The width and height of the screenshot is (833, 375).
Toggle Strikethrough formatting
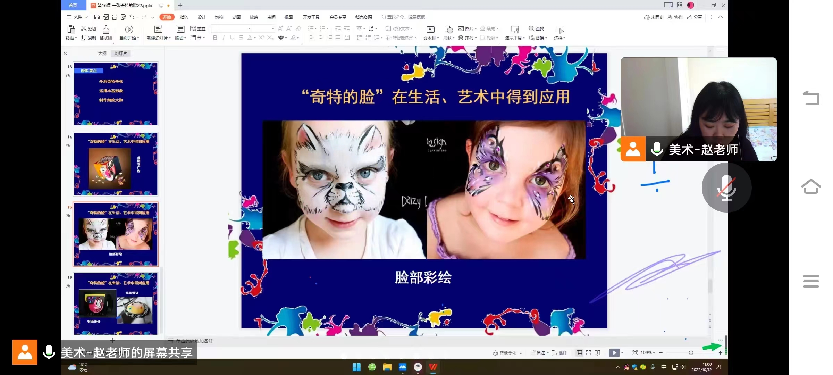pos(241,37)
